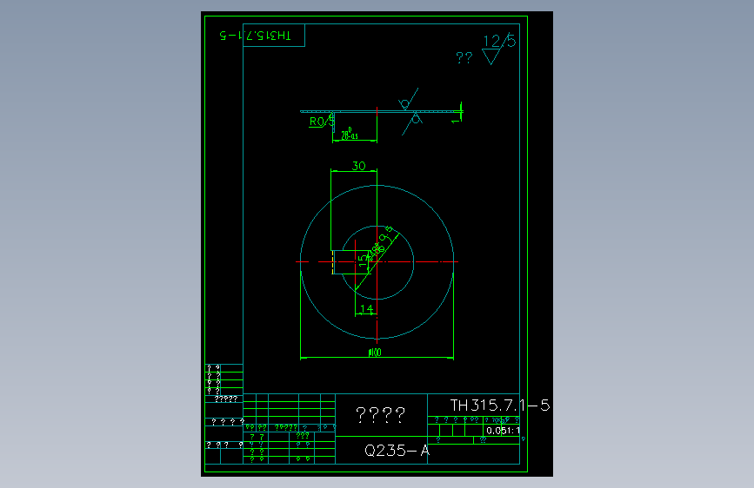Select the roughness triangle symbol near 12.5
This screenshot has height=488, width=754.
tap(491, 56)
